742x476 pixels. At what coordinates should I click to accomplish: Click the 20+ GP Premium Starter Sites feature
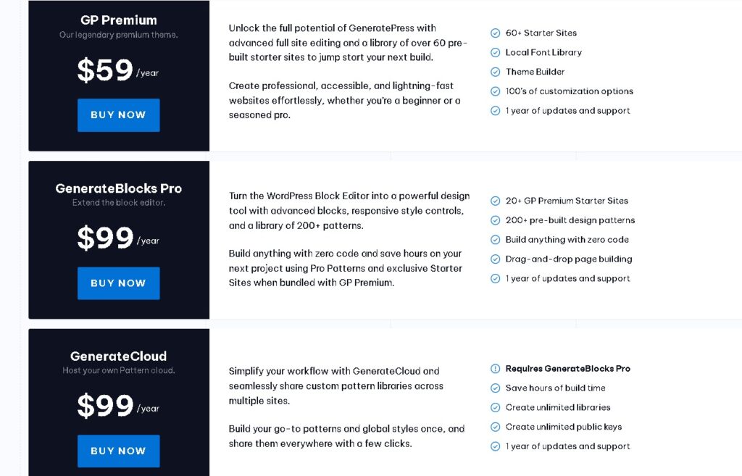567,201
